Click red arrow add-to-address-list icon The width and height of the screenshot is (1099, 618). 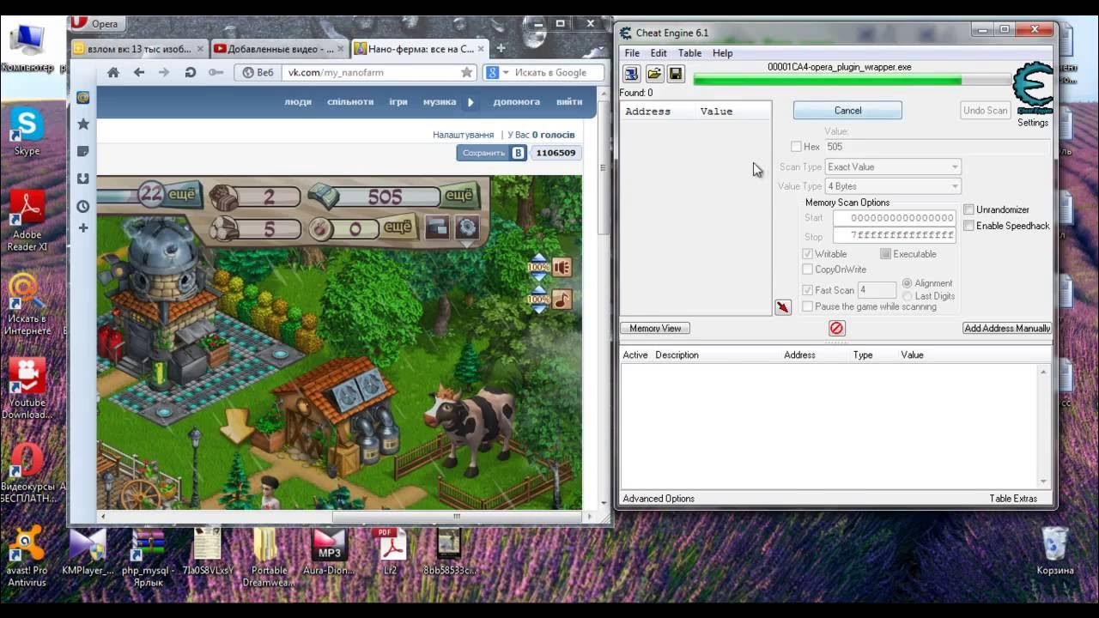[783, 307]
